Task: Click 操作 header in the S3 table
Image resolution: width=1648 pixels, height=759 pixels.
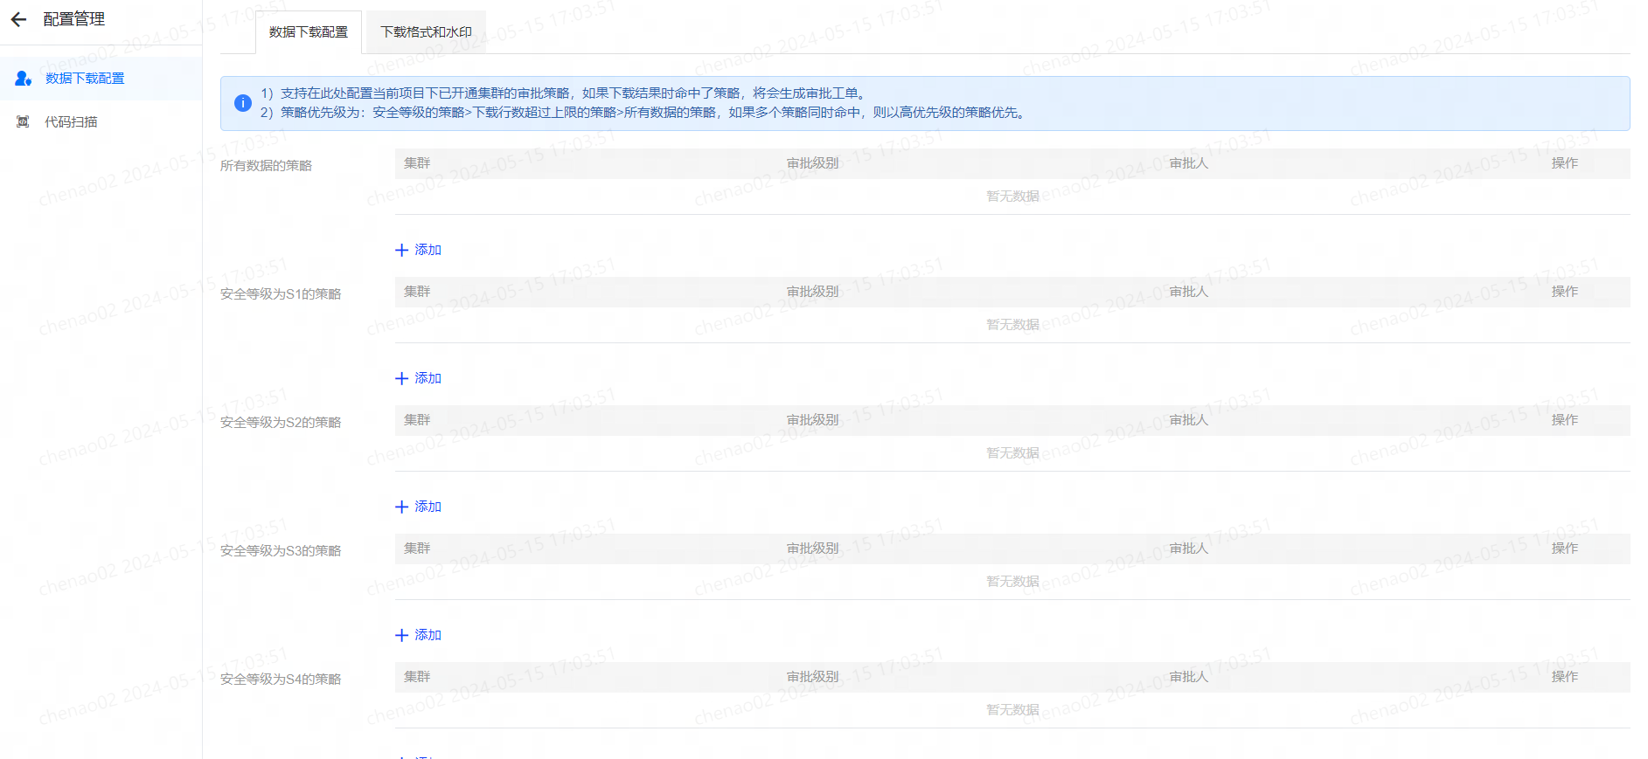Action: (x=1564, y=549)
